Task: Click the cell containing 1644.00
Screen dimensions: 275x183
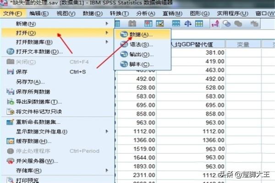Action: click(136, 157)
